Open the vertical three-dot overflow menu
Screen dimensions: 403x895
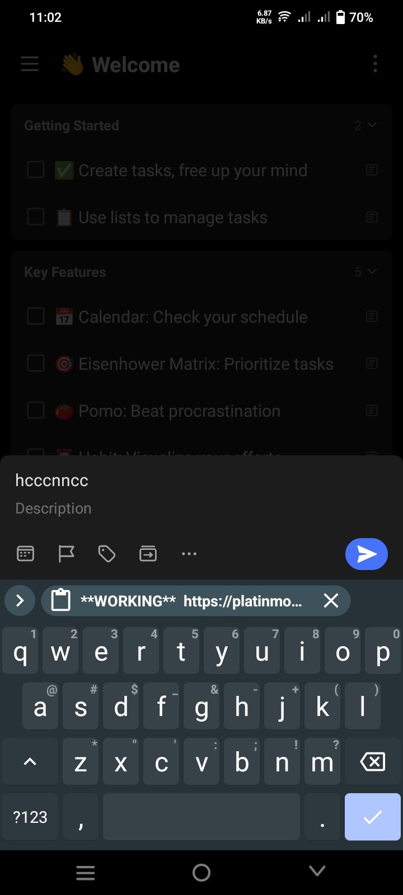click(x=375, y=64)
